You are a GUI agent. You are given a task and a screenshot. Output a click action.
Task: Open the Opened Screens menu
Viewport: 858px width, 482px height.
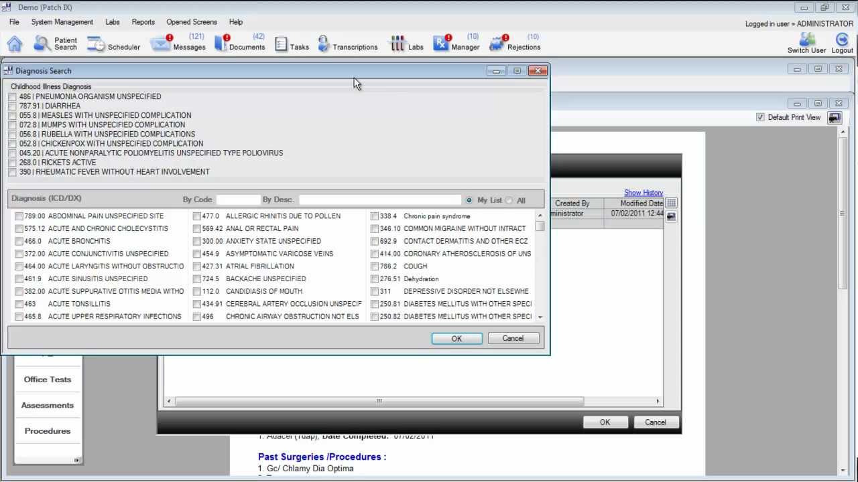coord(192,22)
